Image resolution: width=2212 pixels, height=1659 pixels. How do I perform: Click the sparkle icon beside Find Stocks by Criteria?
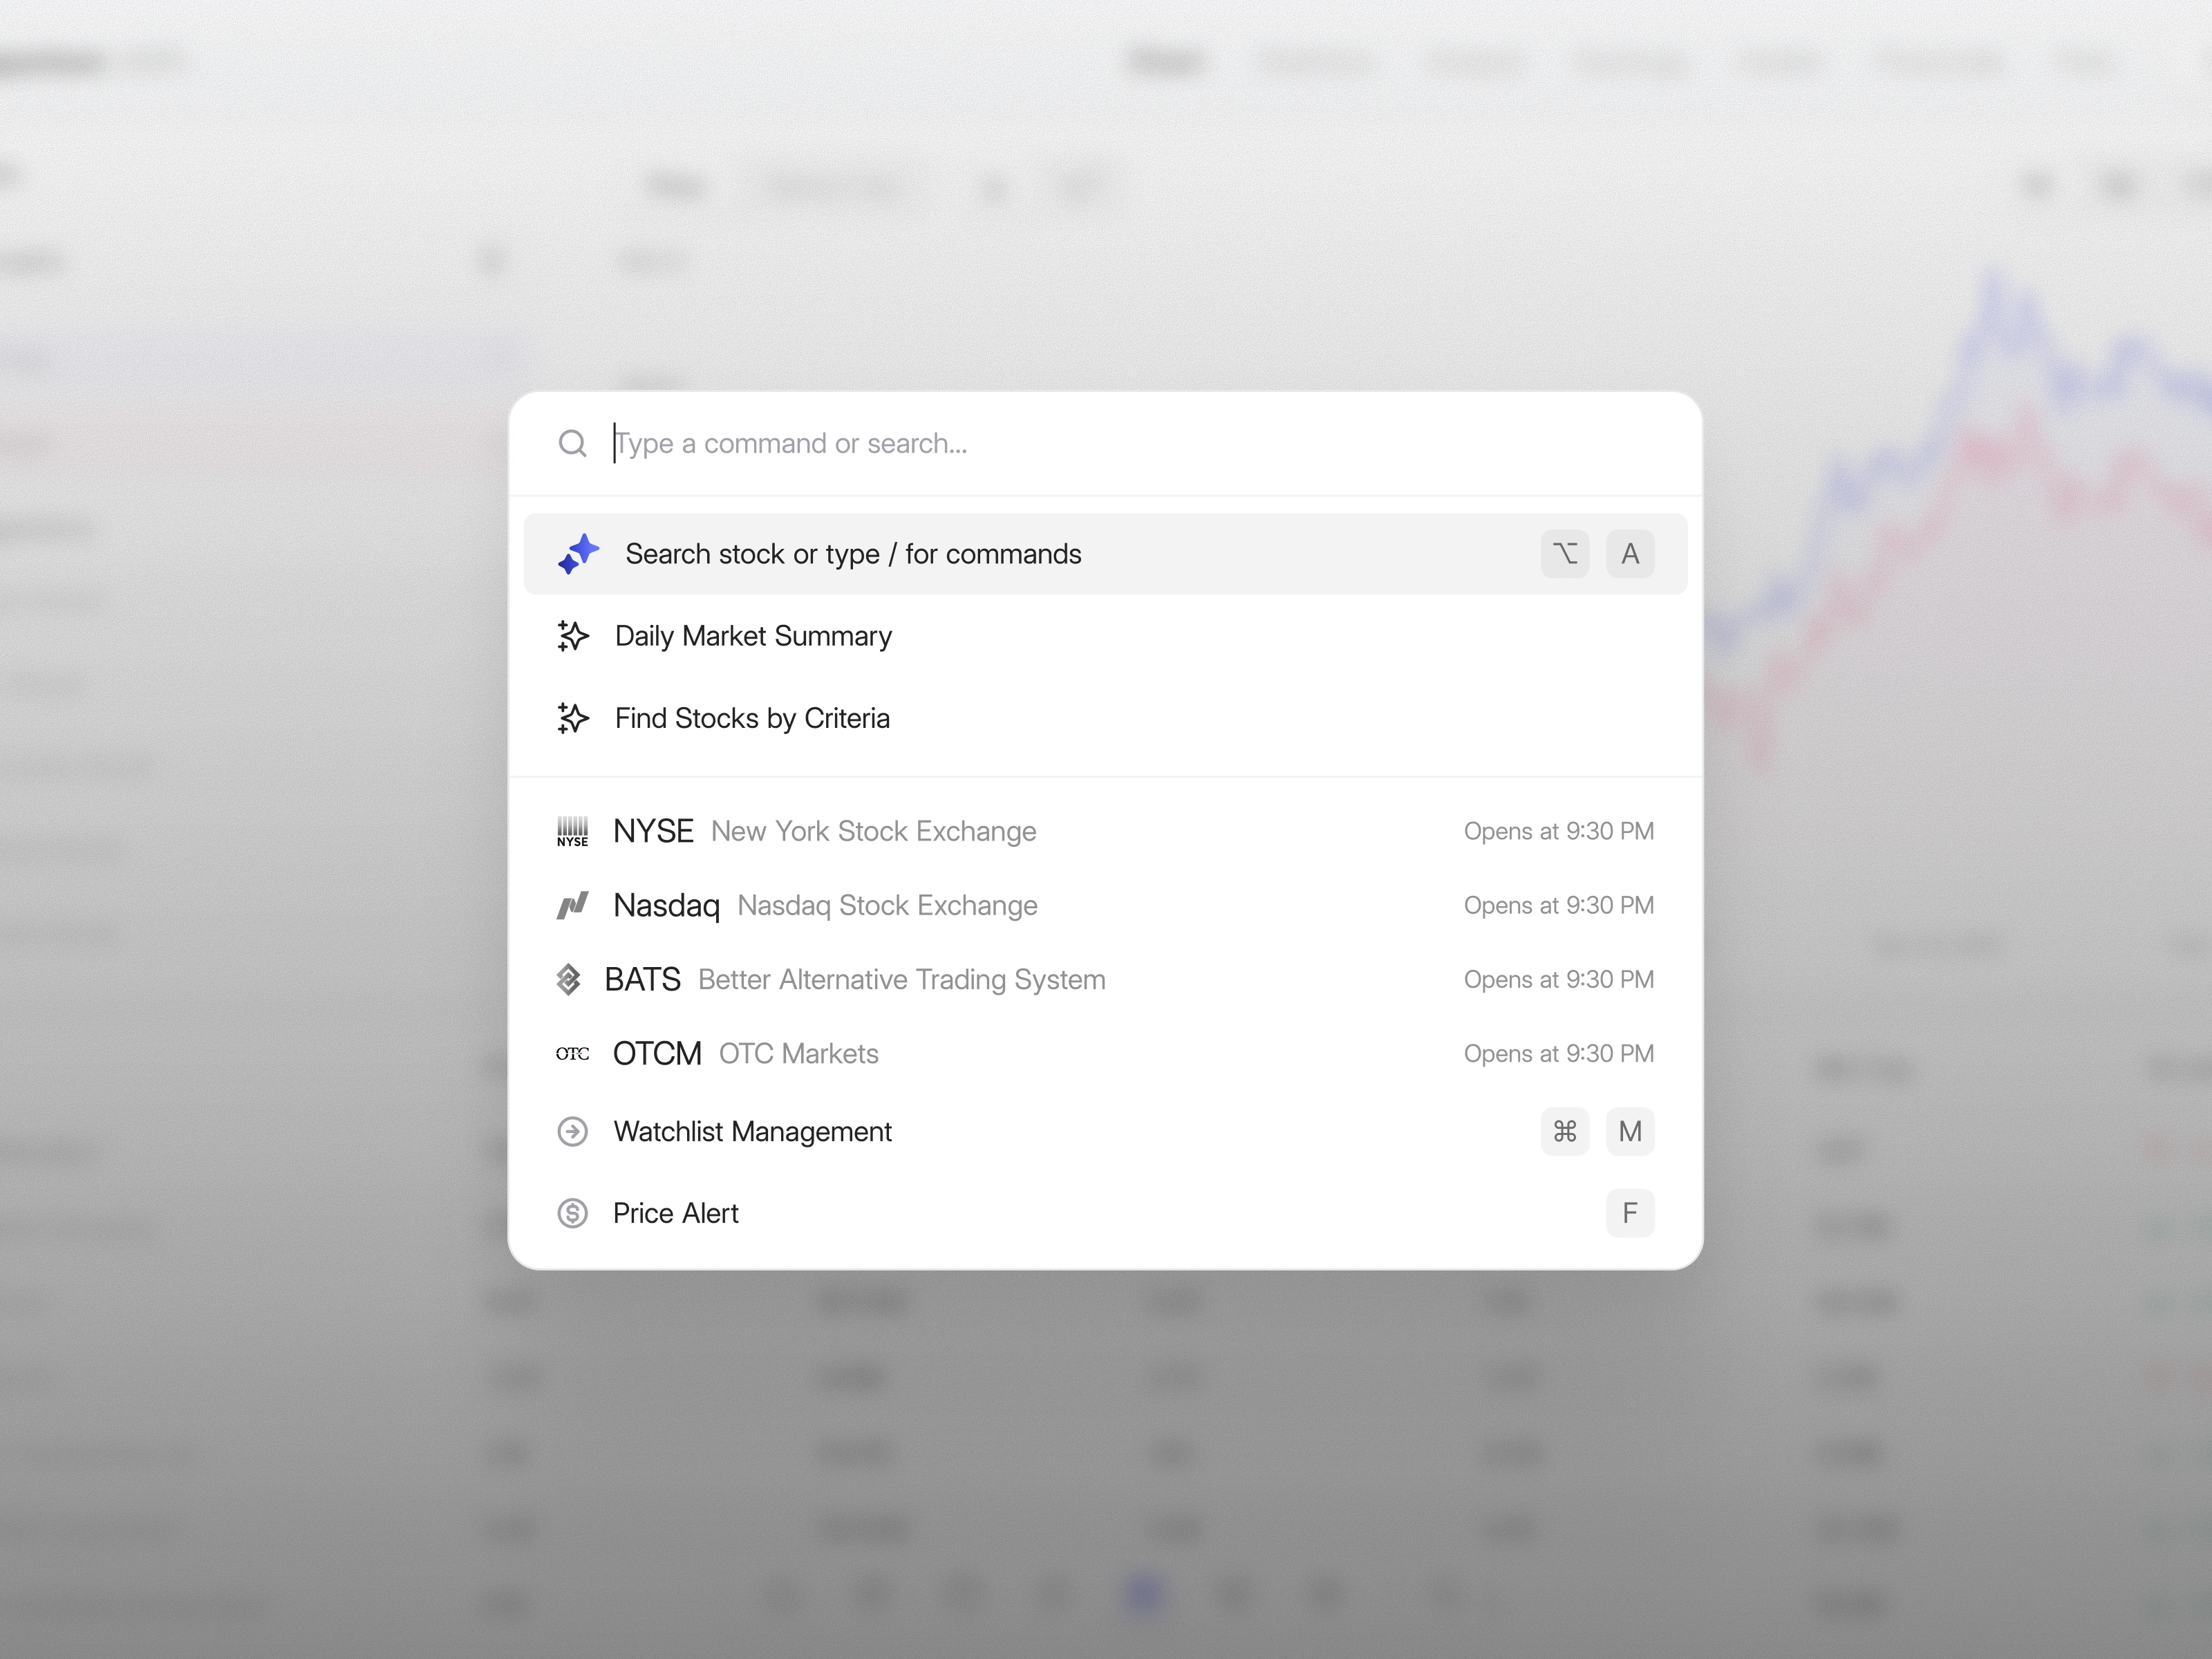tap(572, 718)
